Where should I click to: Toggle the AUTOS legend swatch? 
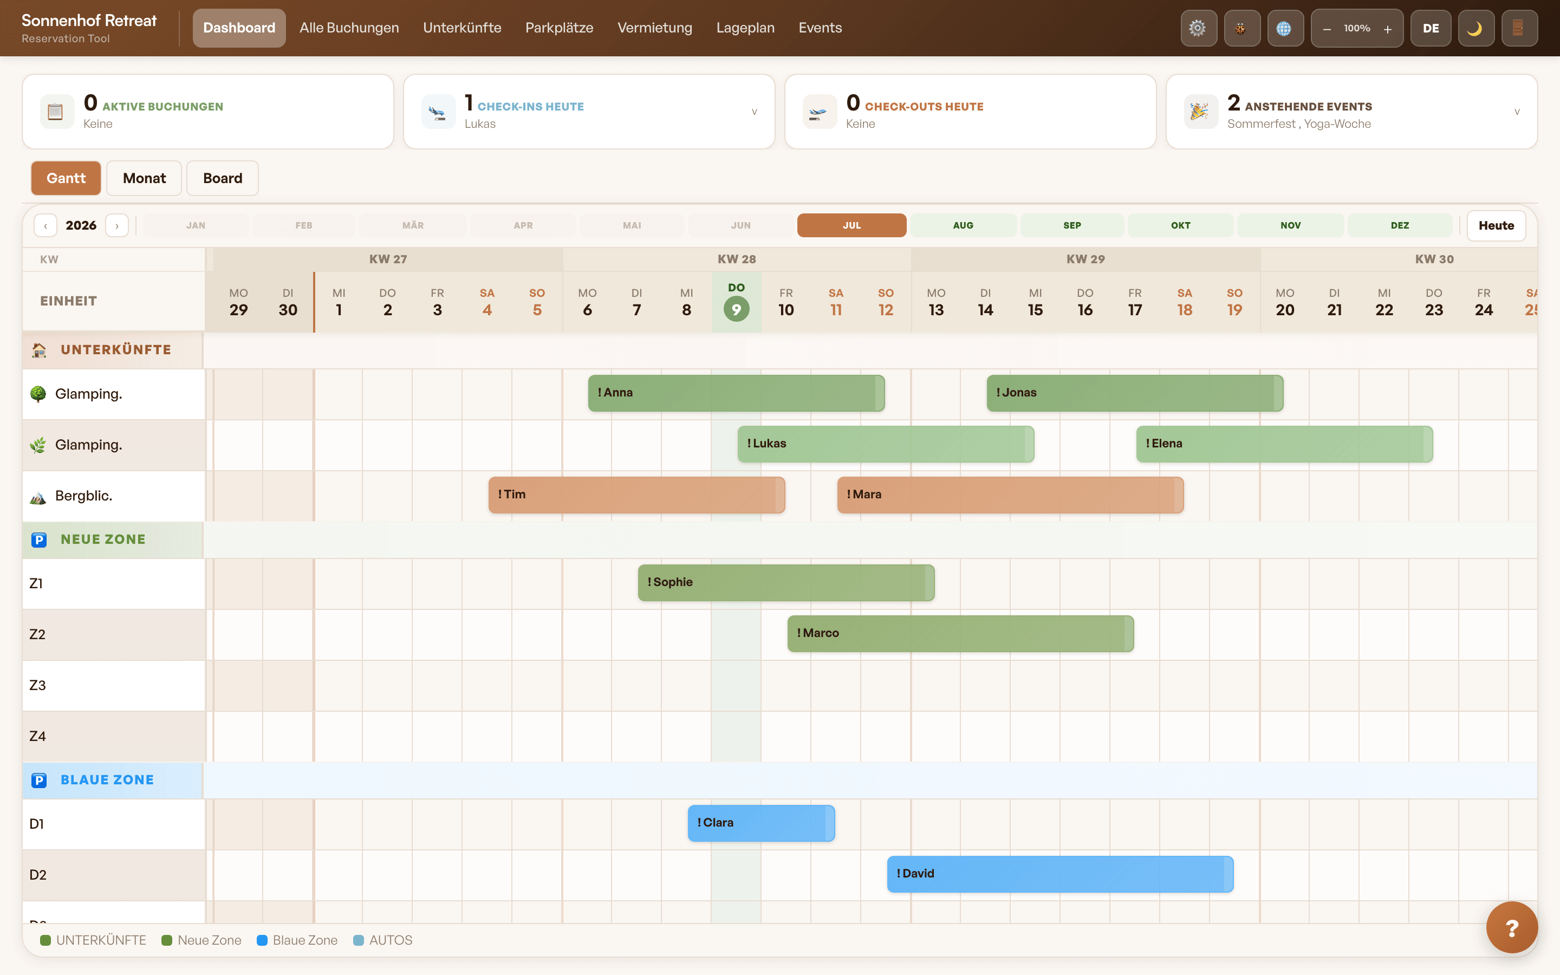coord(359,940)
